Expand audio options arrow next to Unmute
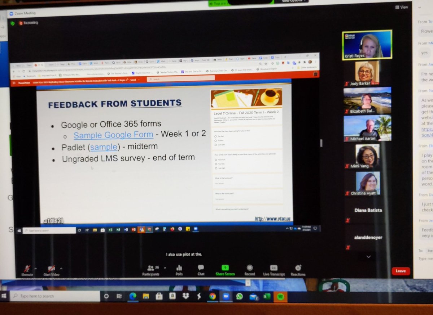 click(x=35, y=269)
